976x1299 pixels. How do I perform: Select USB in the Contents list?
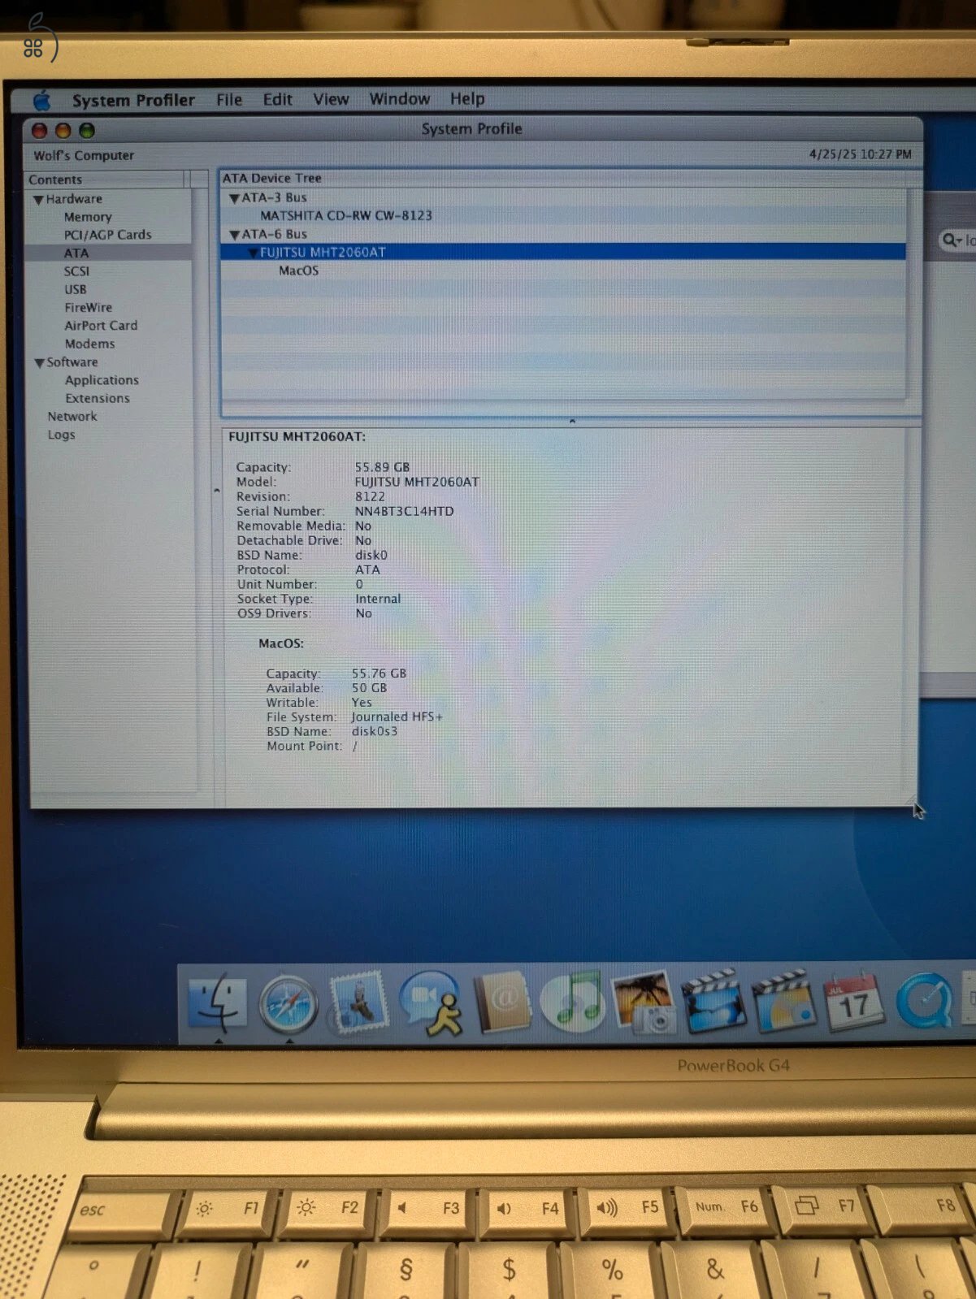click(76, 289)
